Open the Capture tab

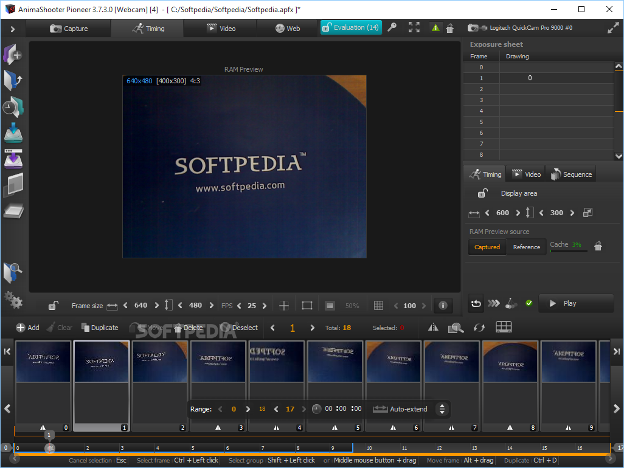click(69, 28)
